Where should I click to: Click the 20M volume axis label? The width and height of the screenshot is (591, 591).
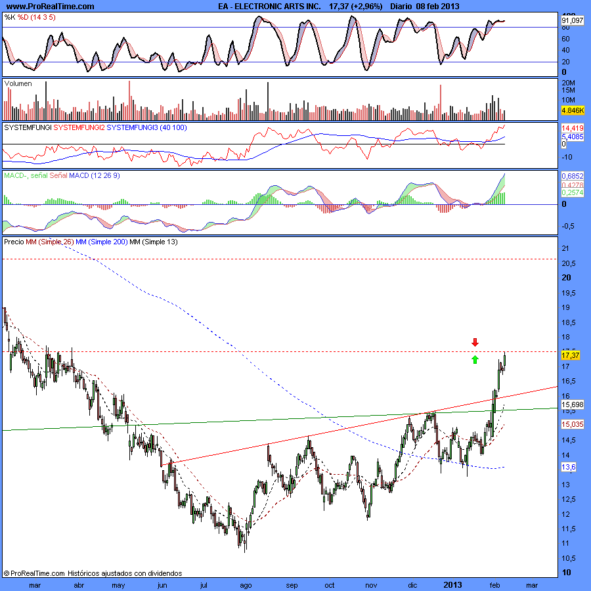pos(569,83)
